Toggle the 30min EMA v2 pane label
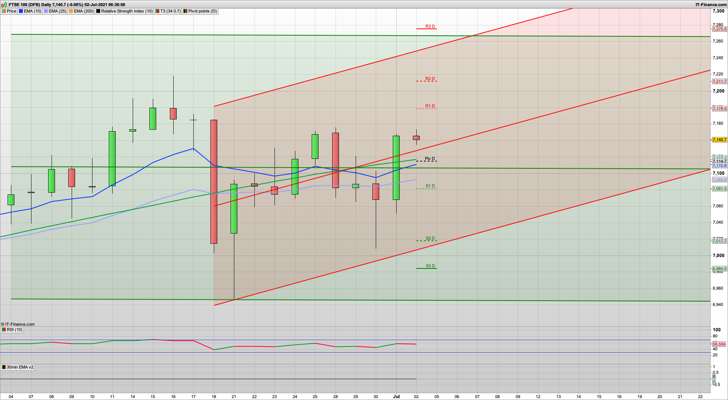This screenshot has width=728, height=400. coord(17,367)
